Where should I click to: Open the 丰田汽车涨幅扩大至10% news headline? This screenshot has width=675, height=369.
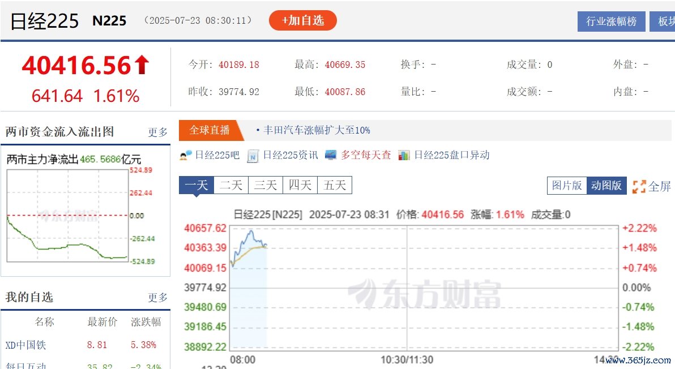point(317,130)
